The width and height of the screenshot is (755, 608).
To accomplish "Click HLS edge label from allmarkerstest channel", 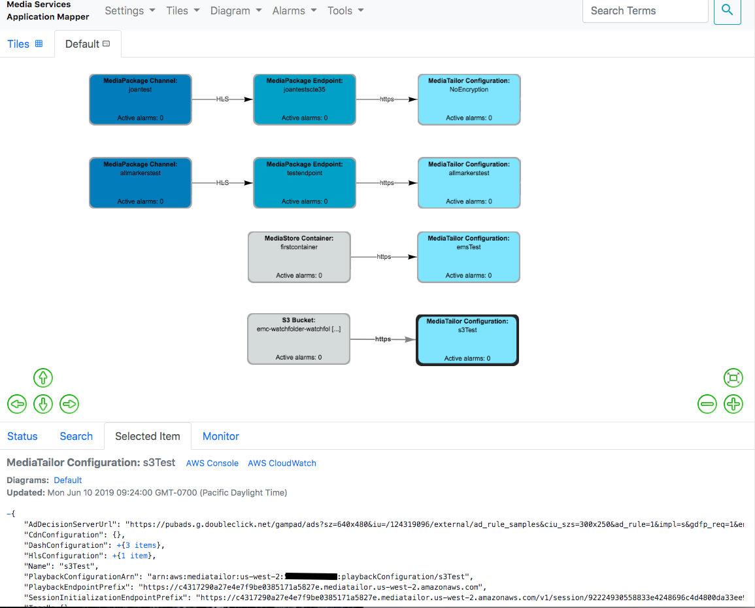I will (222, 183).
